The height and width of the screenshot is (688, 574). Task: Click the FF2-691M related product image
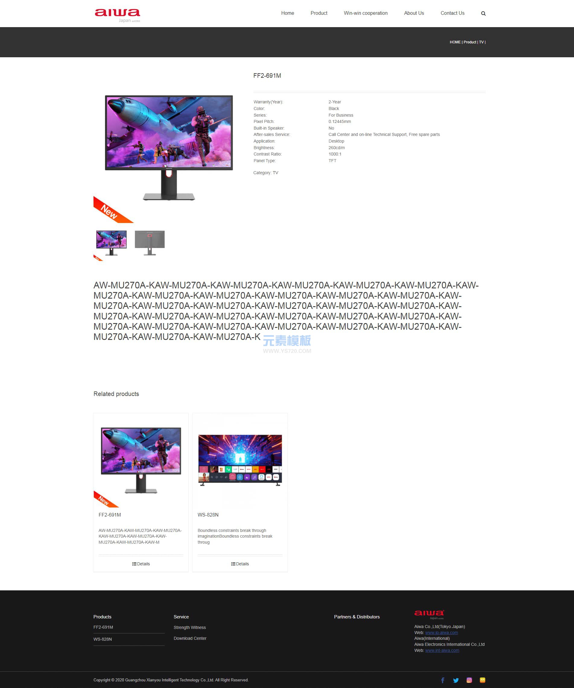(x=141, y=460)
